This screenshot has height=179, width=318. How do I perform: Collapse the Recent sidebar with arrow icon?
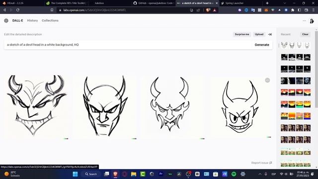[270, 34]
